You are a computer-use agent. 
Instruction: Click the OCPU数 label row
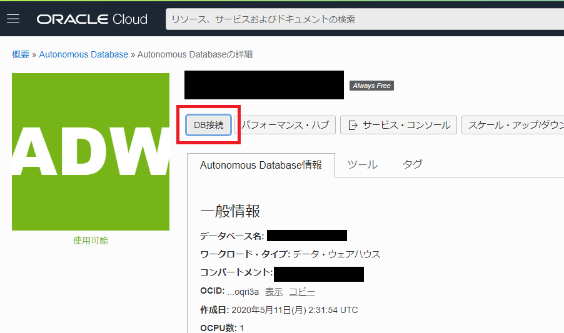(x=222, y=328)
